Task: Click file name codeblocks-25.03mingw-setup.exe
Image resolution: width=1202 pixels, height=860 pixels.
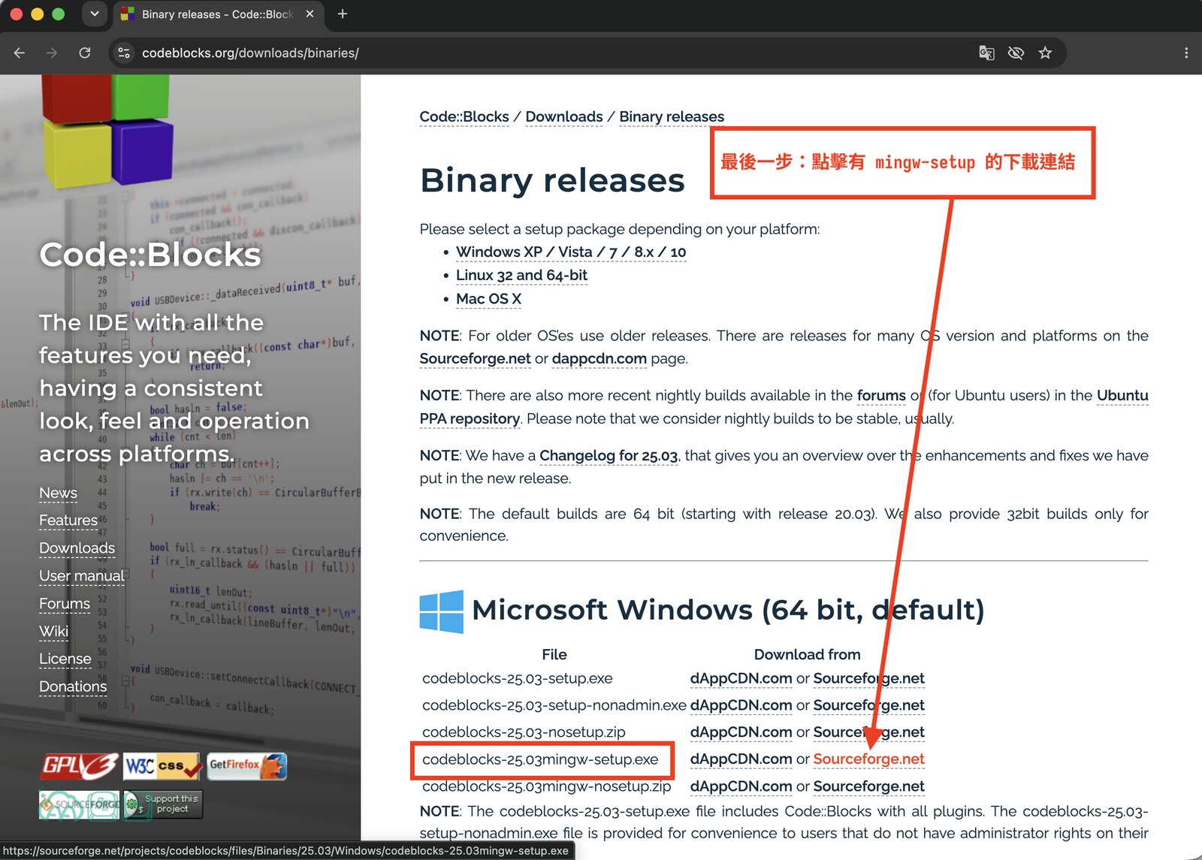Action: [540, 759]
